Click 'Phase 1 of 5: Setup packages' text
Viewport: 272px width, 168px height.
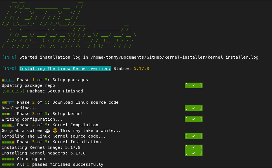pyautogui.click(x=52, y=80)
